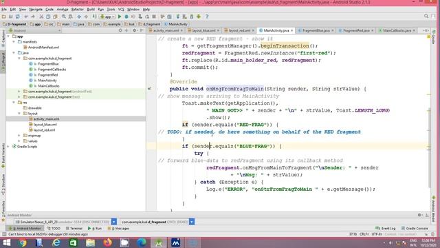The image size is (440, 248).
Task: Expand the mipmap folder node
Action: (19, 136)
